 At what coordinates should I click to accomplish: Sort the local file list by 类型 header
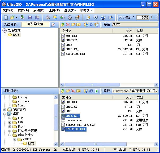coord(146,97)
